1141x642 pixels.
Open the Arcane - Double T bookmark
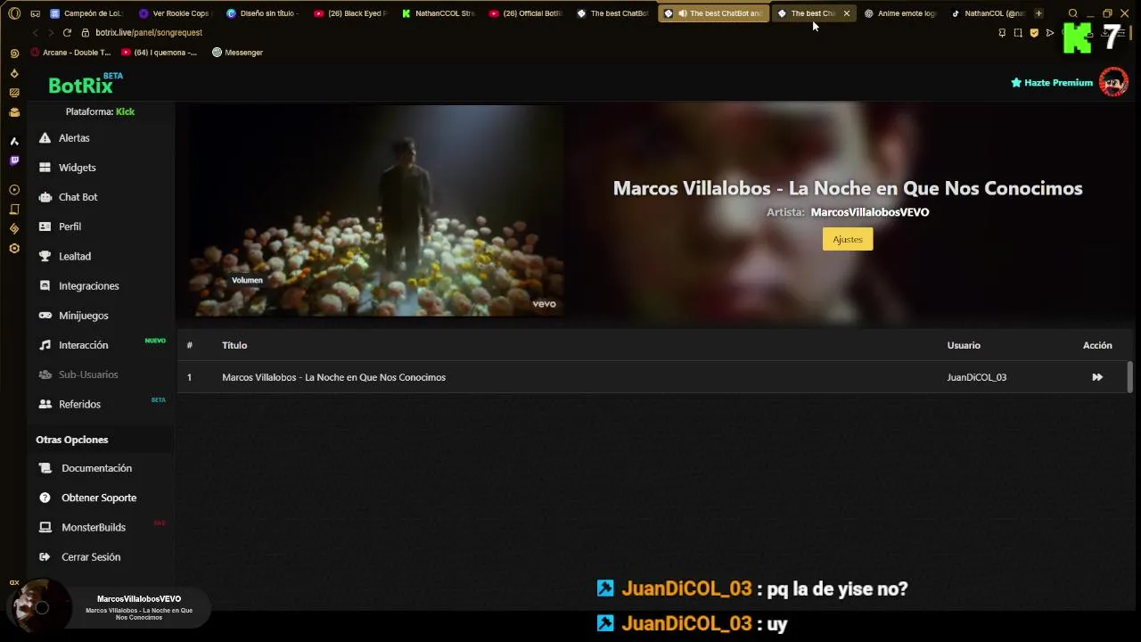pyautogui.click(x=70, y=53)
